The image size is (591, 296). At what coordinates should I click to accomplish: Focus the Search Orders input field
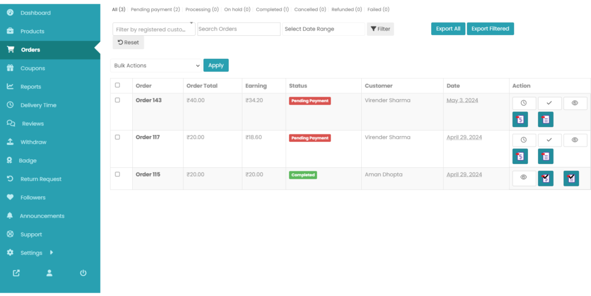click(239, 29)
